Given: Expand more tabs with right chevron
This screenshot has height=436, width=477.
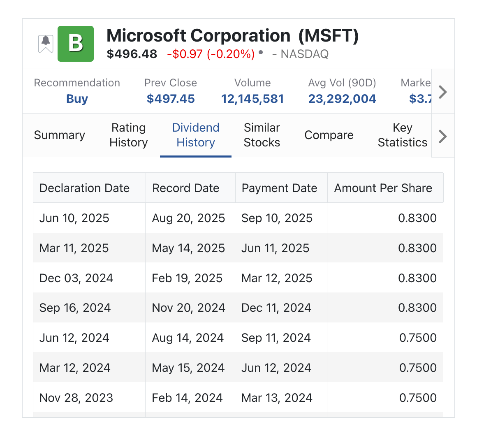Looking at the screenshot, I should (442, 136).
